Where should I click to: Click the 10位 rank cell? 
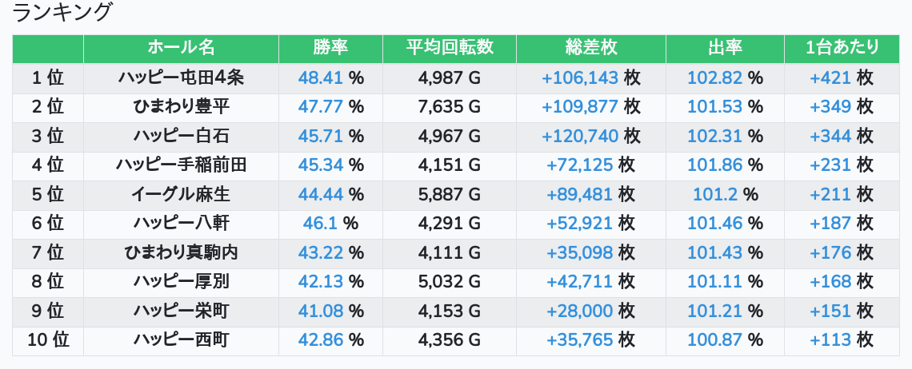pos(48,340)
